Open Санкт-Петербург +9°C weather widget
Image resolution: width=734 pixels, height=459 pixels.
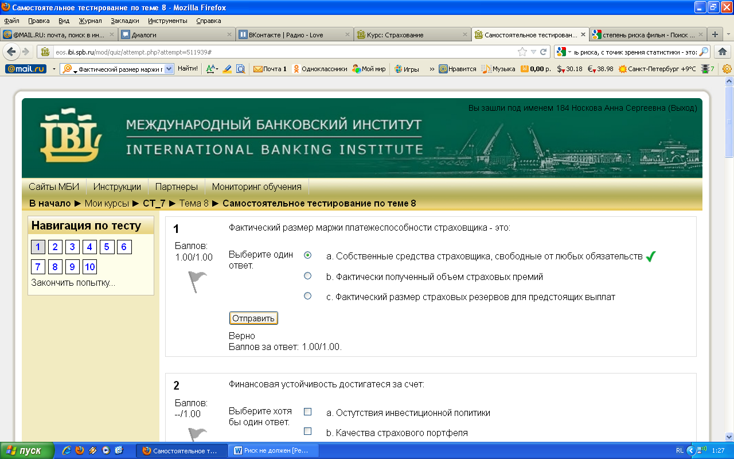(x=657, y=69)
